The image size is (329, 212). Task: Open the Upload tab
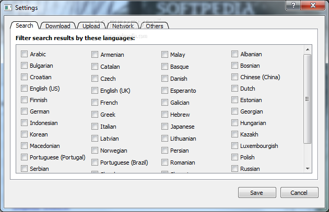coord(91,26)
